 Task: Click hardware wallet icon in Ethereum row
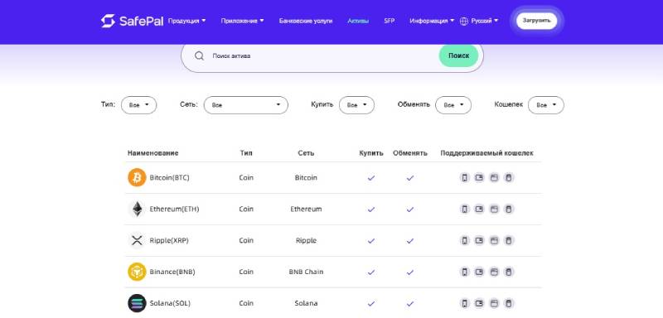(509, 209)
